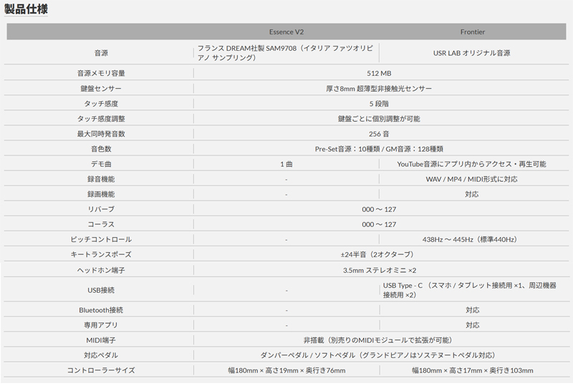Click the 438Hz ～ 445Hz pitch value
This screenshot has width=573, height=391.
472,239
